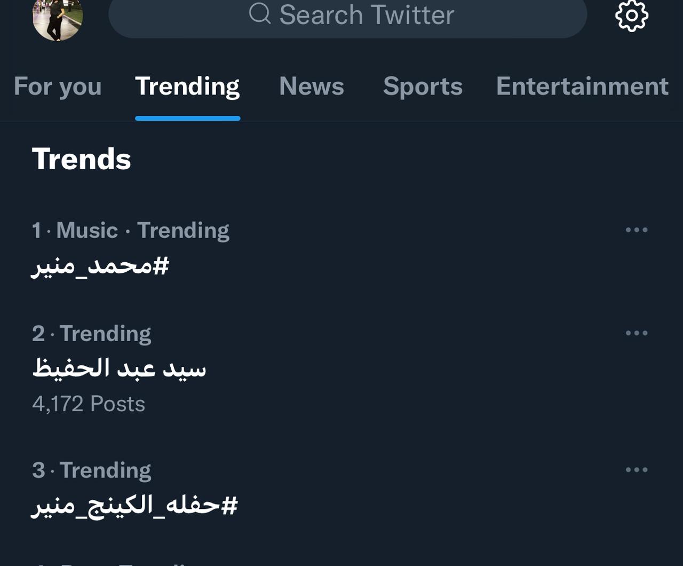Image resolution: width=683 pixels, height=566 pixels.
Task: Open the Sports tab
Action: [423, 87]
